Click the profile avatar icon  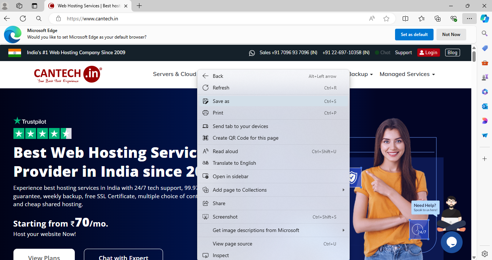pos(5,6)
